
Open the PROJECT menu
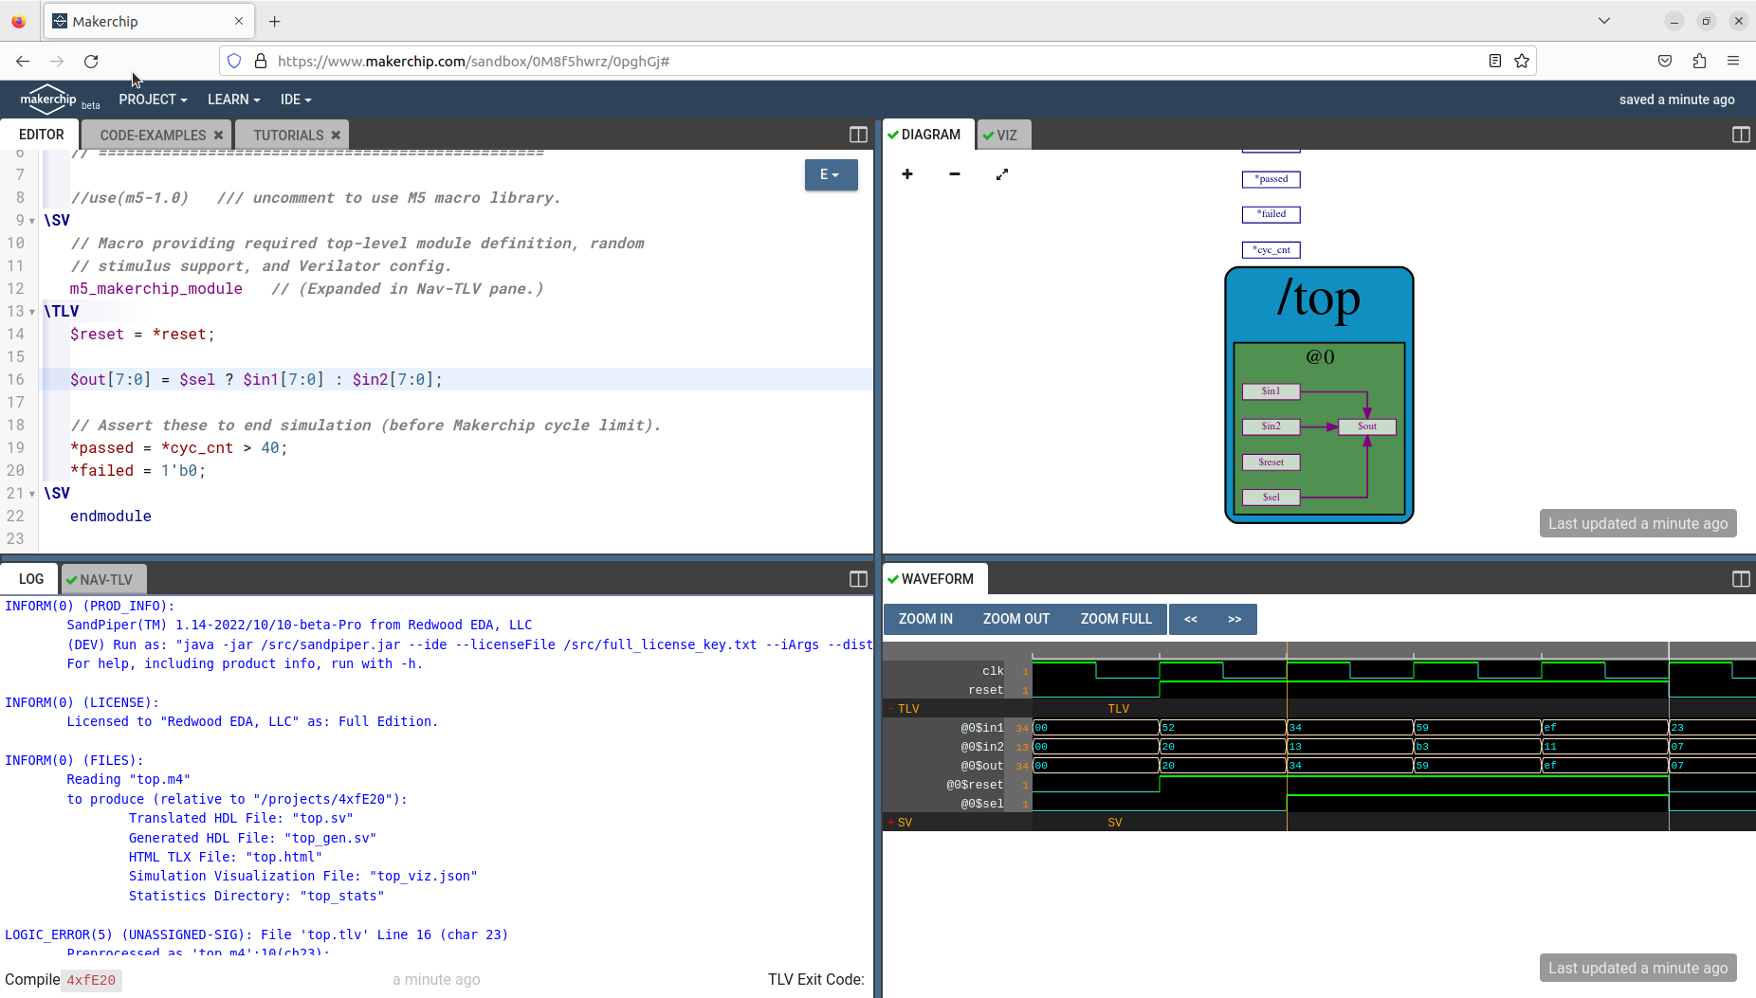tap(153, 99)
